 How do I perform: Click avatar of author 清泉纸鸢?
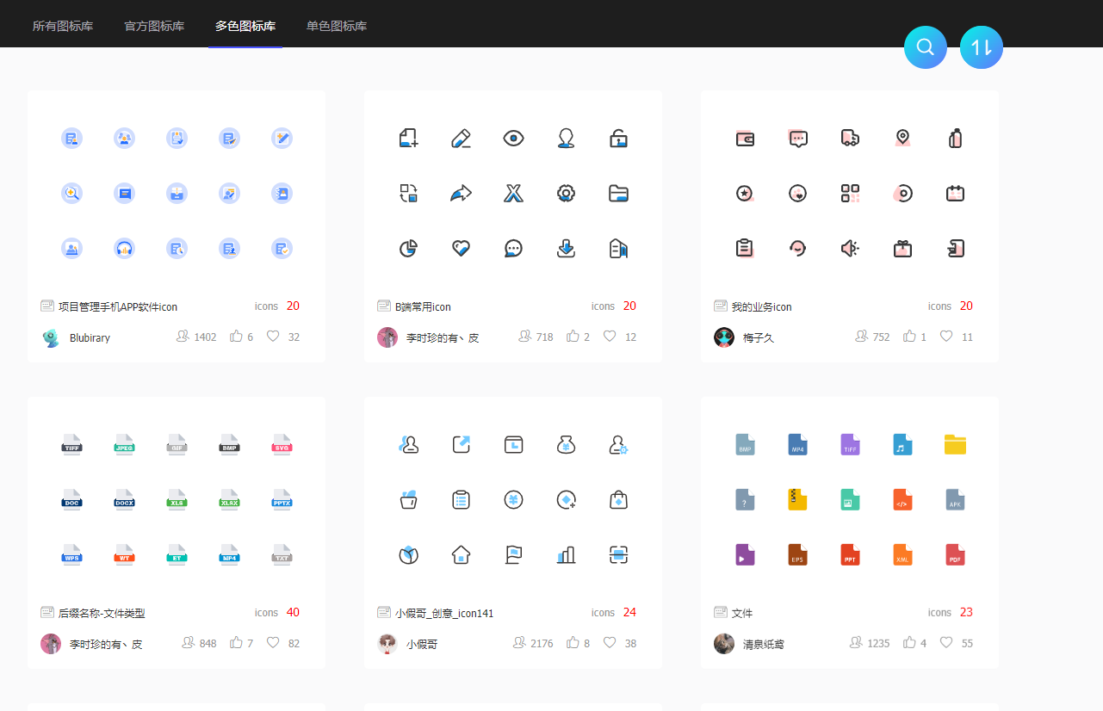[x=724, y=643]
